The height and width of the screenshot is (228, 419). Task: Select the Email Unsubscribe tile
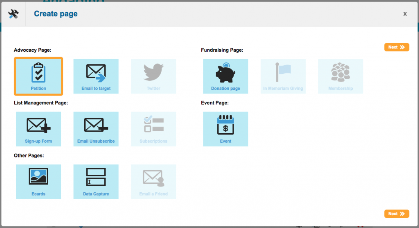click(x=96, y=129)
